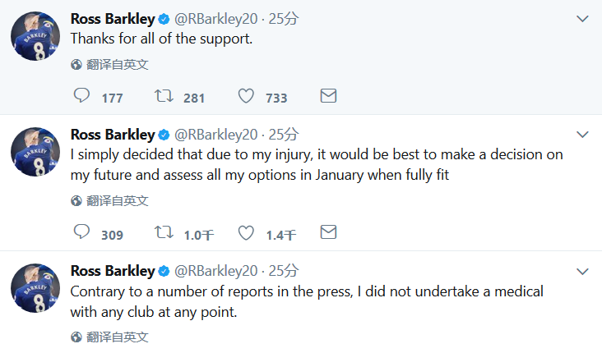Visit the @RBarkley20 handle on the second tweet

pyautogui.click(x=216, y=135)
